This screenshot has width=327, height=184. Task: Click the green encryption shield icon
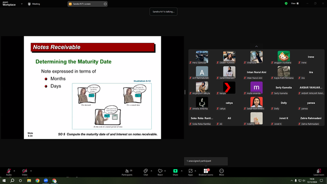point(286,4)
